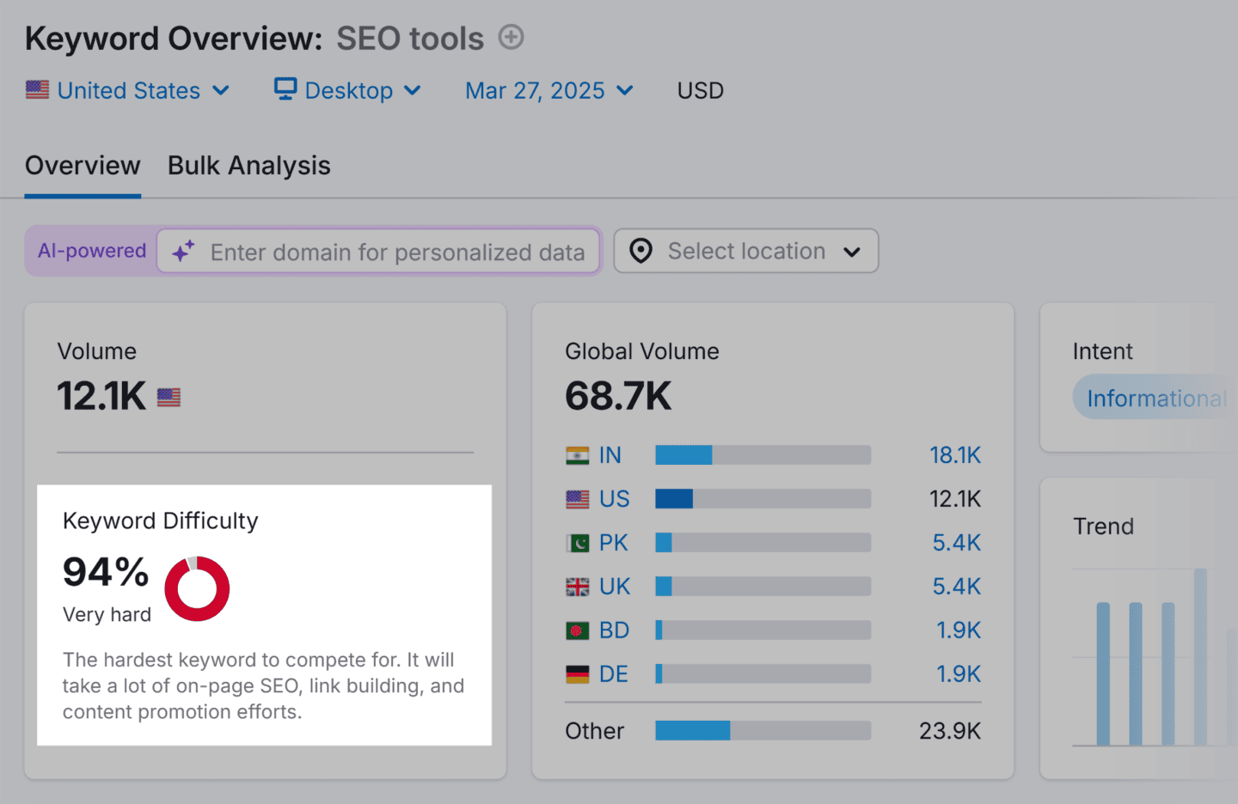Click the UK 5.4K volume link
This screenshot has height=804, width=1238.
pos(956,587)
